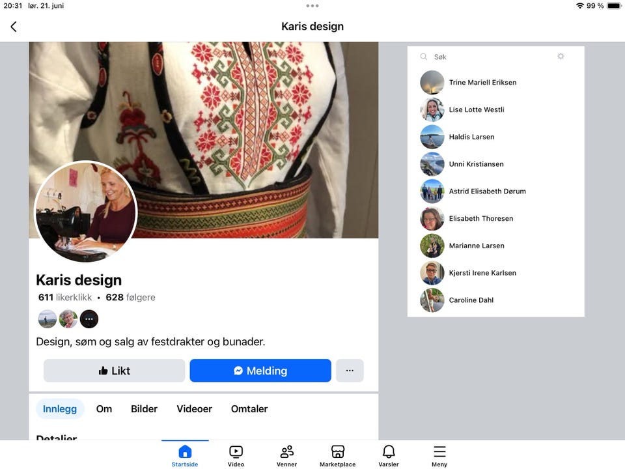Show more followers via dark ellipsis avatar

89,319
